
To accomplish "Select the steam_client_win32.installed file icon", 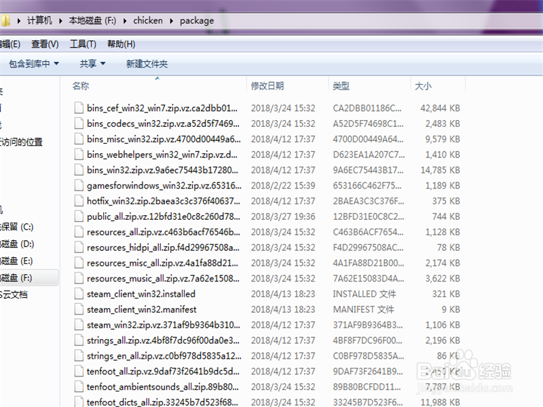I will coord(79,294).
